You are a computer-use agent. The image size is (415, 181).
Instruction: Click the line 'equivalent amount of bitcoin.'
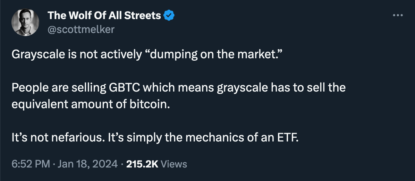tap(90, 104)
